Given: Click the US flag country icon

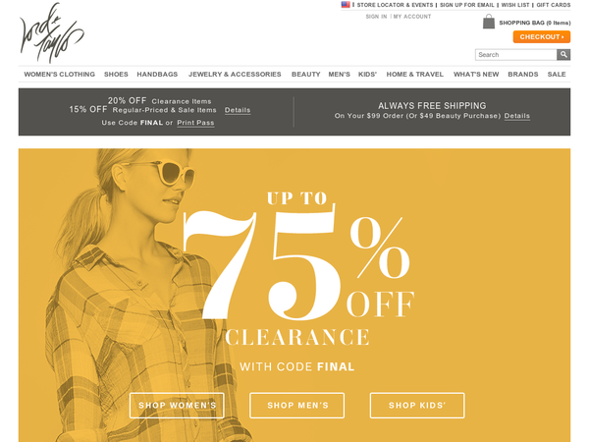Looking at the screenshot, I should pos(346,5).
